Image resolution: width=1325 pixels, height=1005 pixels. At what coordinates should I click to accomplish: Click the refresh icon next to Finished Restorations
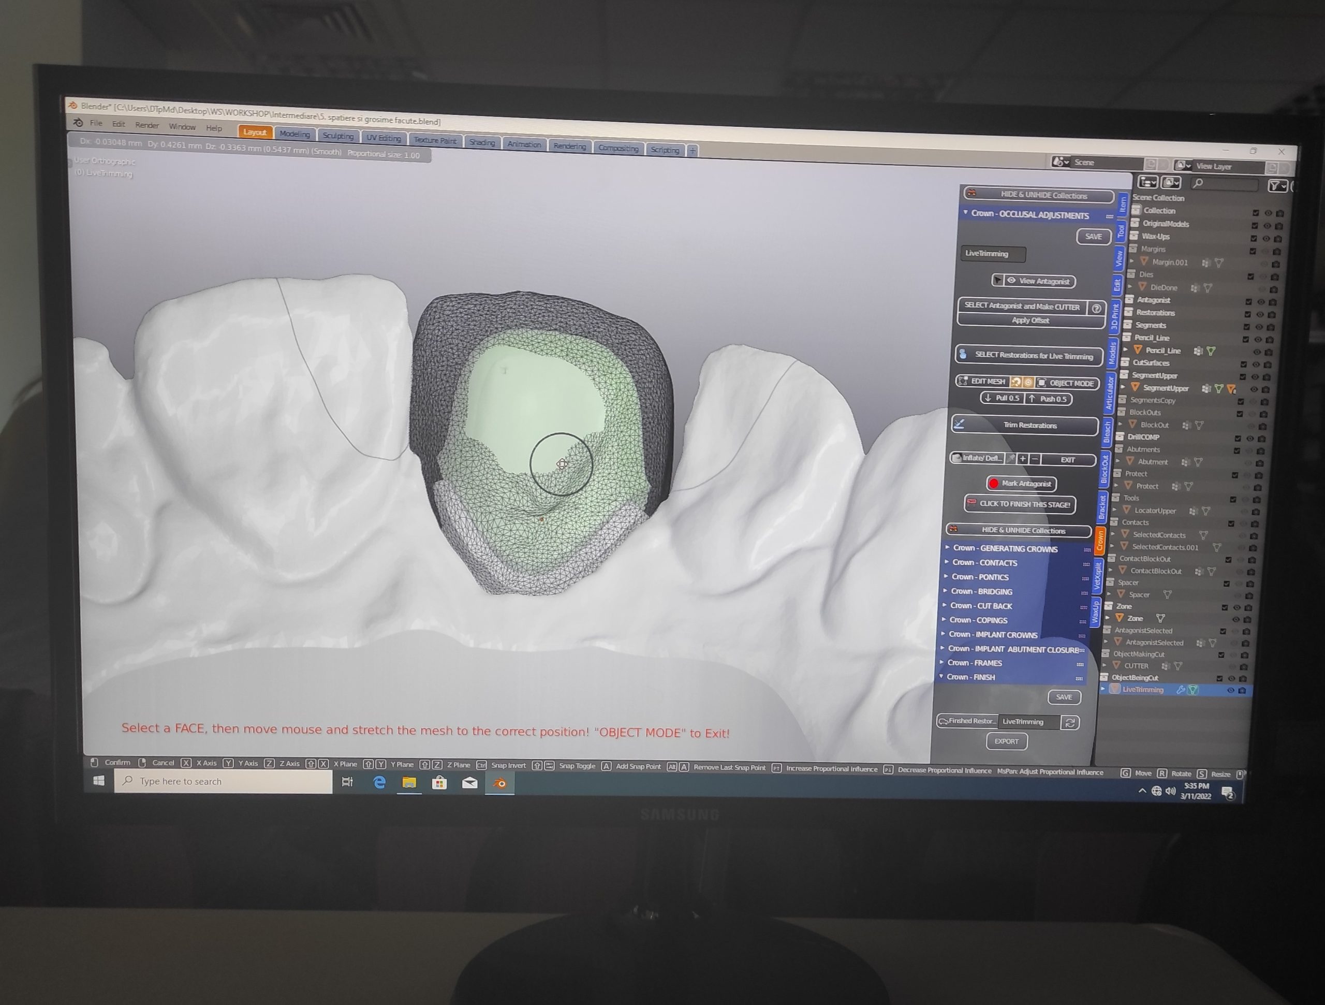click(1070, 723)
